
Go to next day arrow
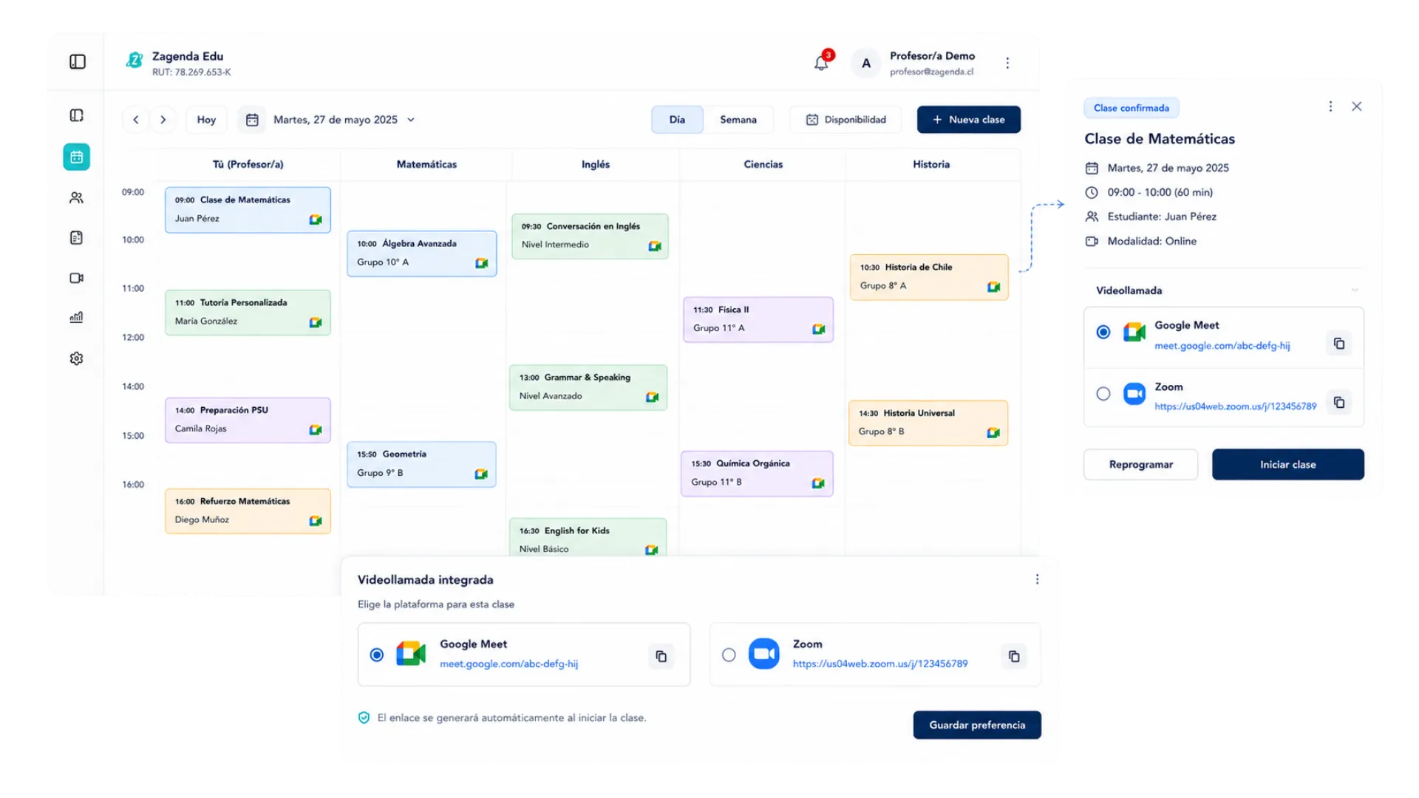pos(163,120)
